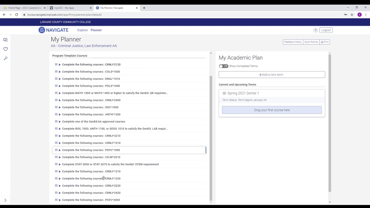
Task: Toggle Show Completed Terms switch
Action: tap(223, 66)
